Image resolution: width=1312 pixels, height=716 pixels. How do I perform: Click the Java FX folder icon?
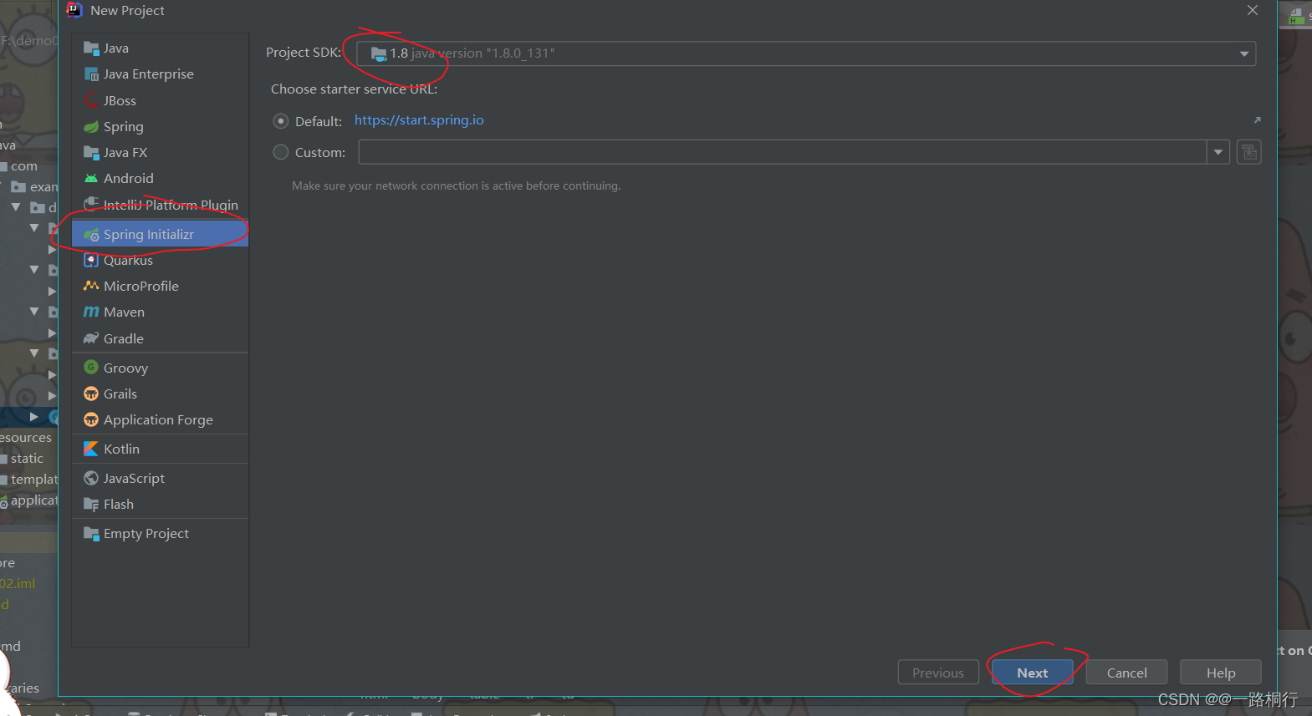click(x=91, y=153)
